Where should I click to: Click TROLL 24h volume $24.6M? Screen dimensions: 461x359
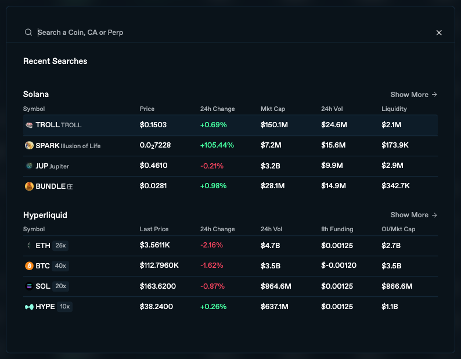point(334,125)
